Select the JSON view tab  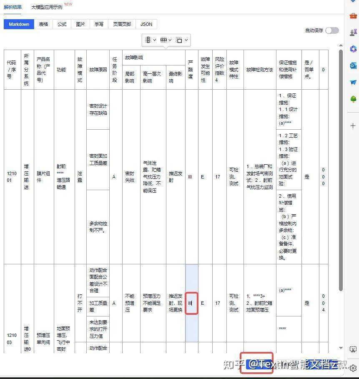(146, 24)
